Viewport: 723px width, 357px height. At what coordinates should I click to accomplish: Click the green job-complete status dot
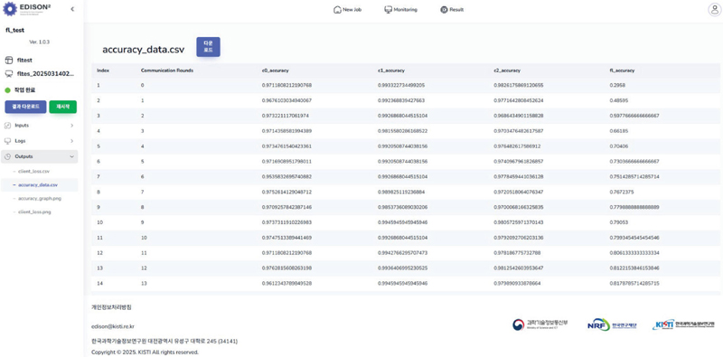pos(7,90)
